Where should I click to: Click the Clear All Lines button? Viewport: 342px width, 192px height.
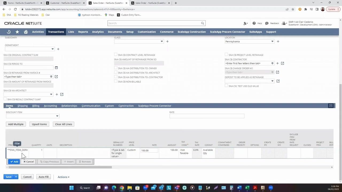click(x=63, y=124)
